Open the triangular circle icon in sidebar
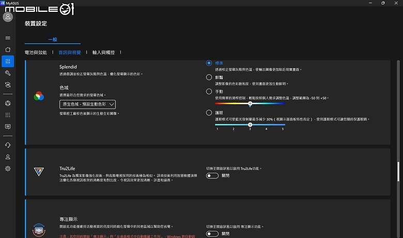Image resolution: width=403 pixels, height=238 pixels. [x=8, y=103]
